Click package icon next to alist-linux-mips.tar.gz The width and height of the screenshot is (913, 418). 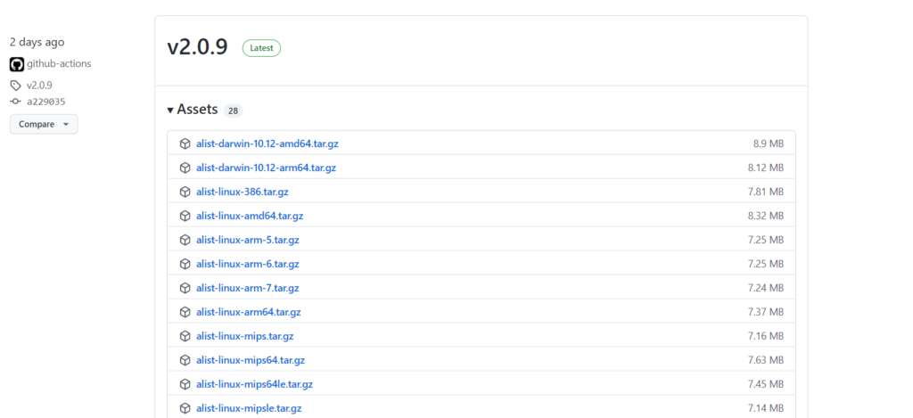[x=185, y=336]
